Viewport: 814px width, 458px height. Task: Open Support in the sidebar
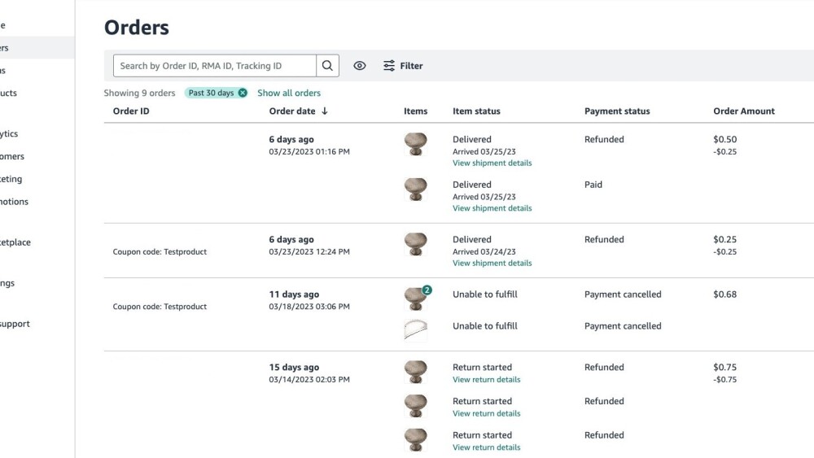pos(15,324)
